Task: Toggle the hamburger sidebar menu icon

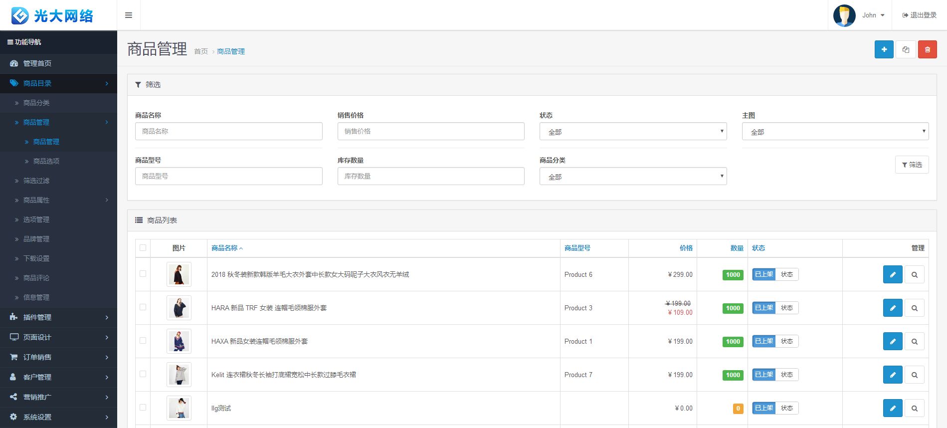Action: 129,15
